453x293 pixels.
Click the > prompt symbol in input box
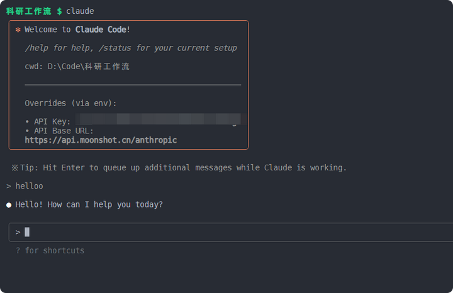pos(18,232)
